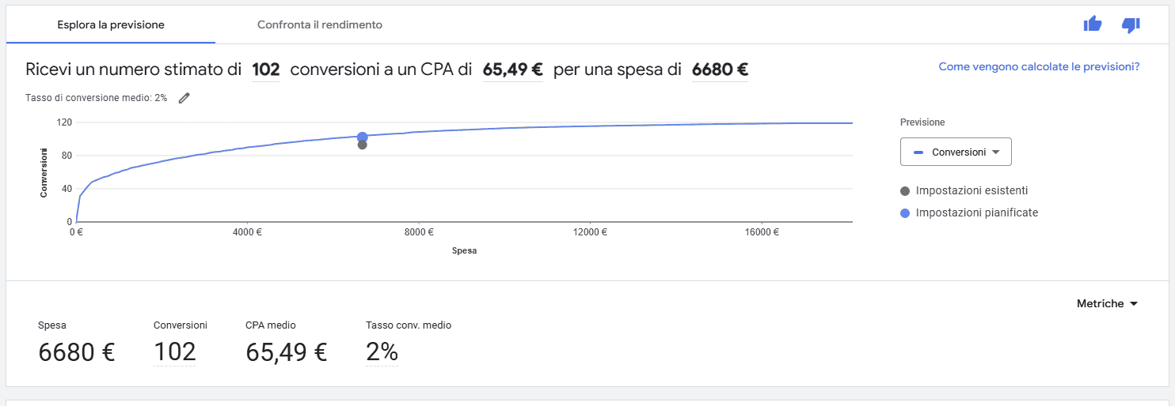Click the thumbs up feedback icon
1175x406 pixels.
pos(1093,24)
